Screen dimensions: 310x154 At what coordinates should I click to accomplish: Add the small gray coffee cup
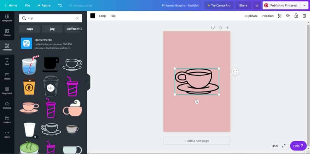(72, 129)
